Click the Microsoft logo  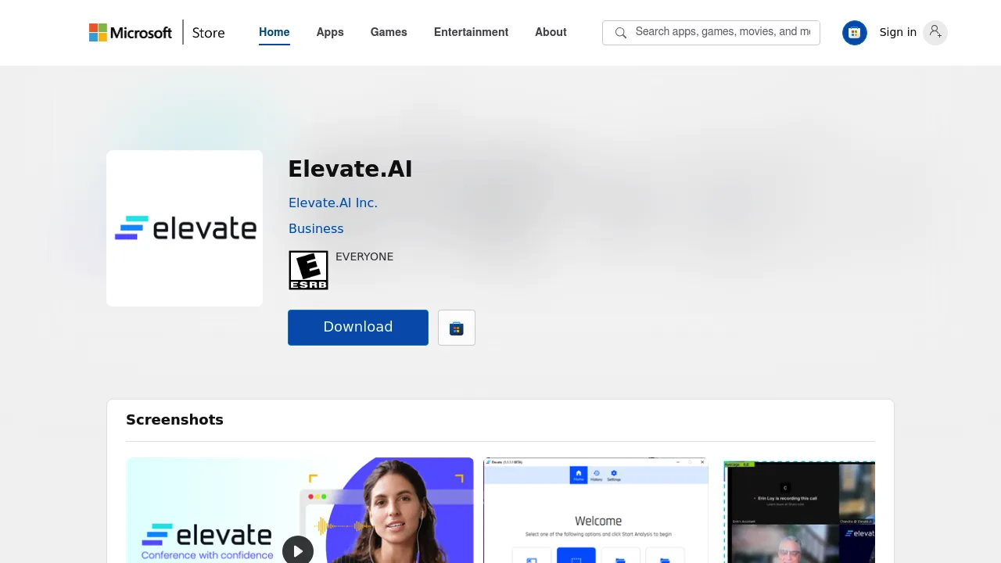tap(130, 32)
